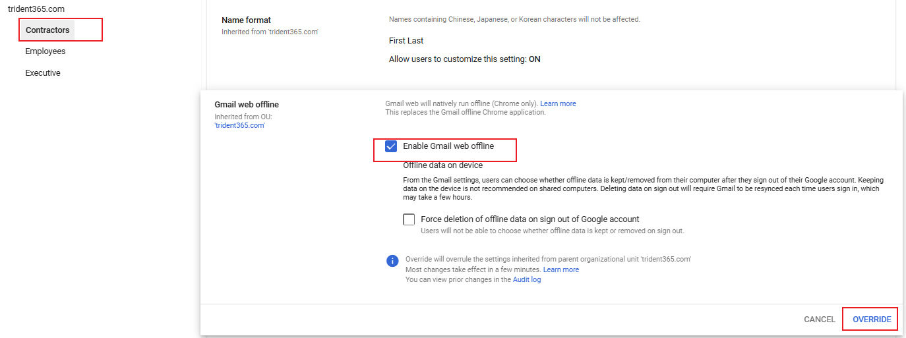
Task: Click the 'First Last' name format value
Action: tap(406, 41)
